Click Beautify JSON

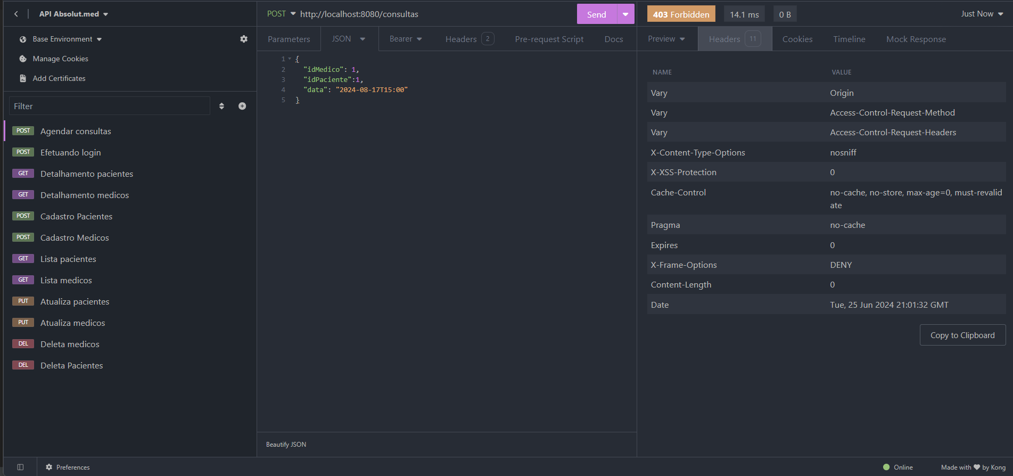pyautogui.click(x=286, y=445)
